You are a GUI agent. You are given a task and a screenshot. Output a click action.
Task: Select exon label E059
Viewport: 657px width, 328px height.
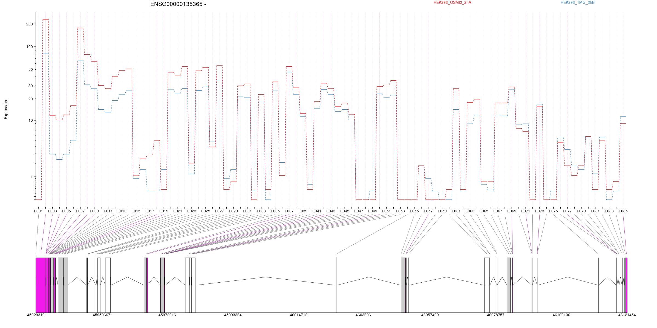442,211
